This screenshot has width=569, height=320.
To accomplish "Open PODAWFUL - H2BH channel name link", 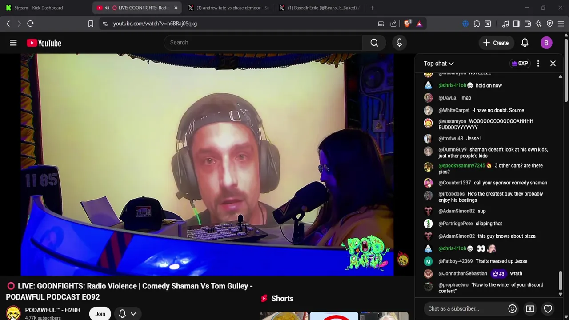I will tap(52, 310).
